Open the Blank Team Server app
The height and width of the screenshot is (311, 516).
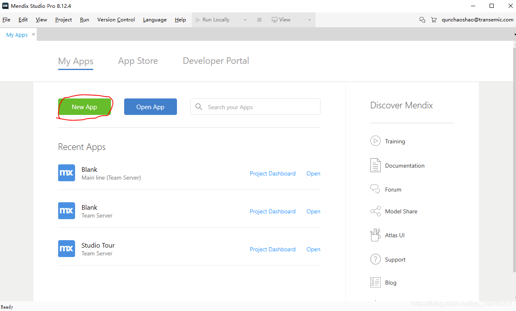313,211
